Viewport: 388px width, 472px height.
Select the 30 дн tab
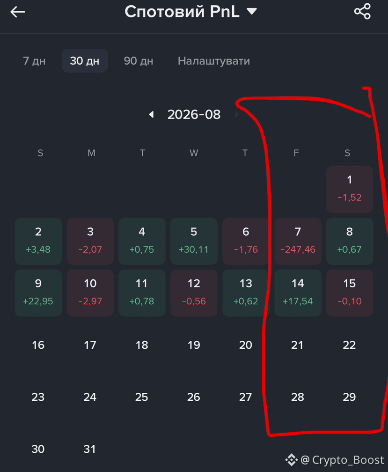tap(85, 61)
